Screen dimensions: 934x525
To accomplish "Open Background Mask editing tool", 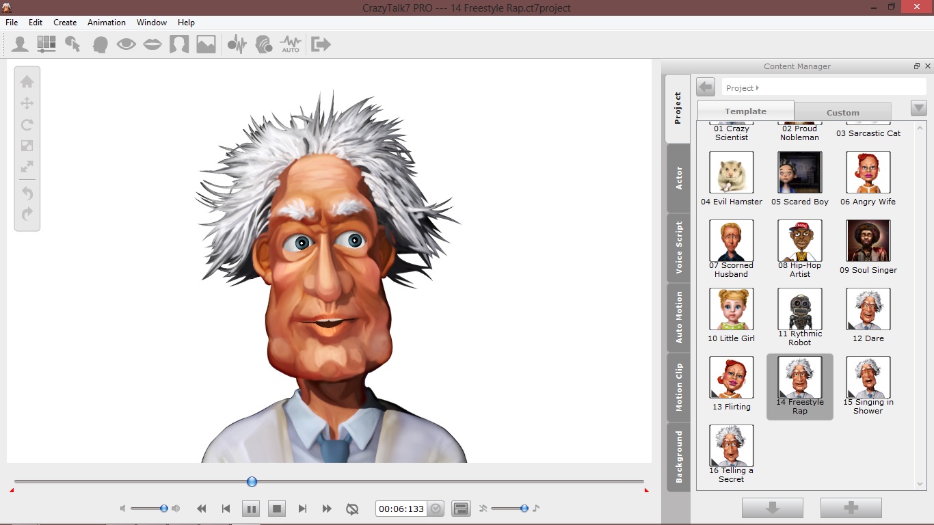I will (179, 44).
